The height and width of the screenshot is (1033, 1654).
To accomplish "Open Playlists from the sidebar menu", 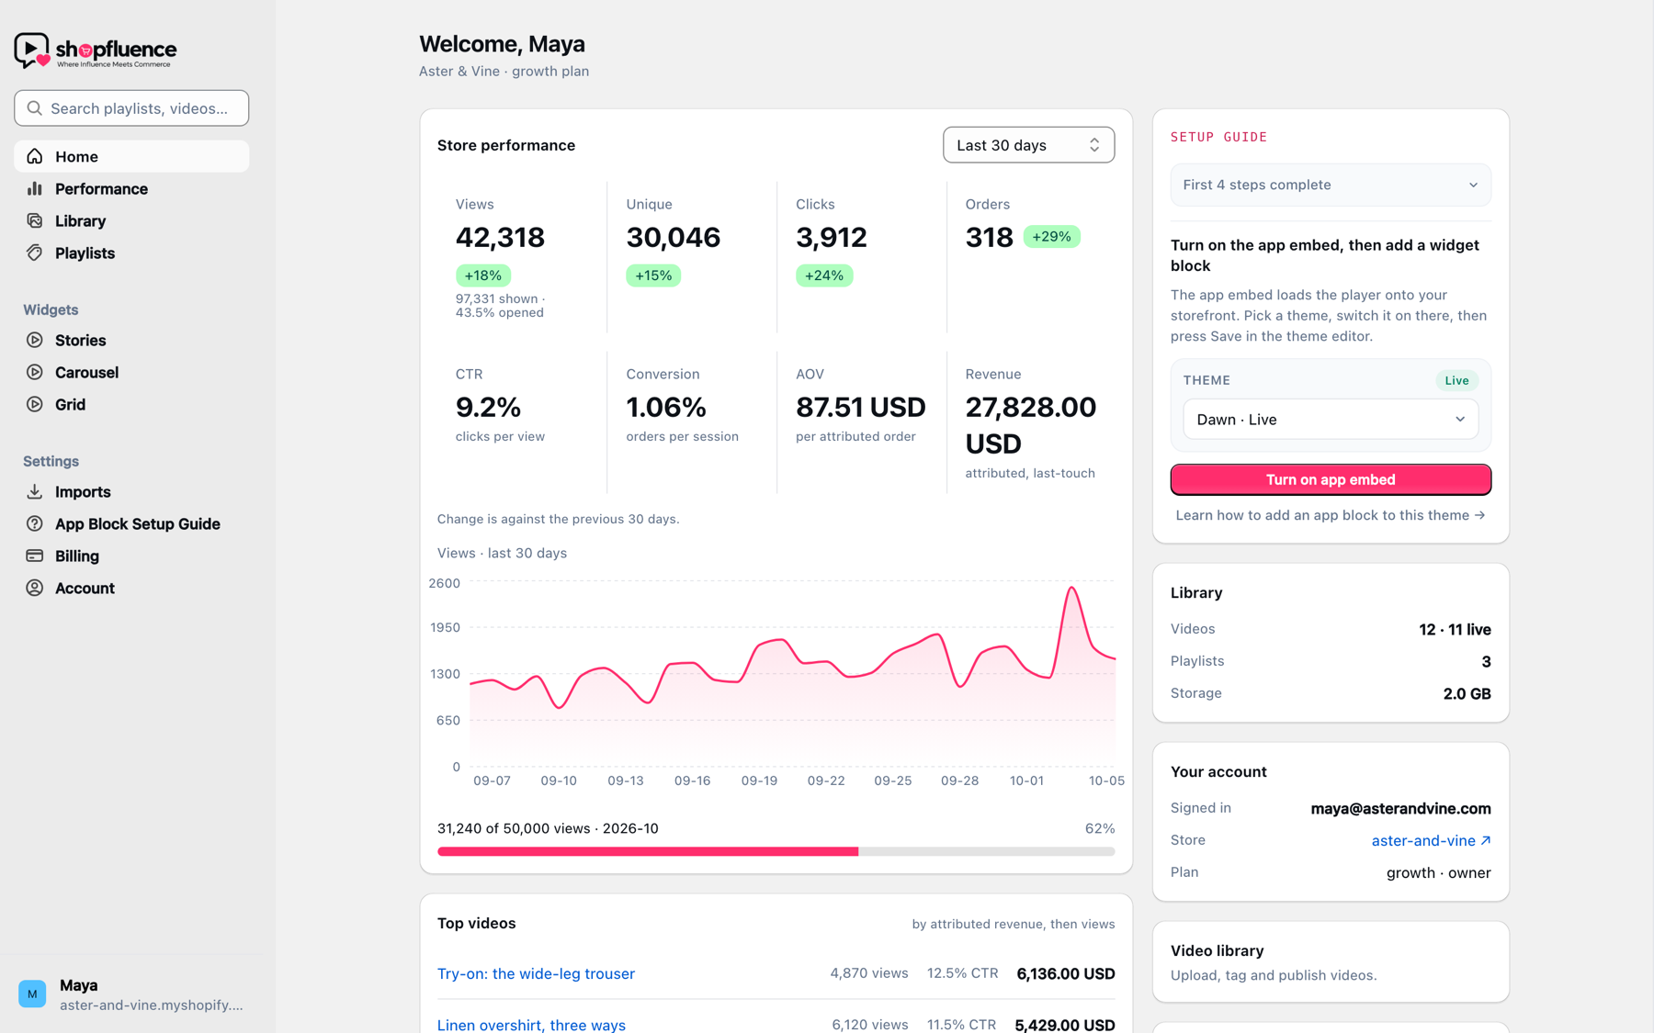I will pyautogui.click(x=131, y=253).
